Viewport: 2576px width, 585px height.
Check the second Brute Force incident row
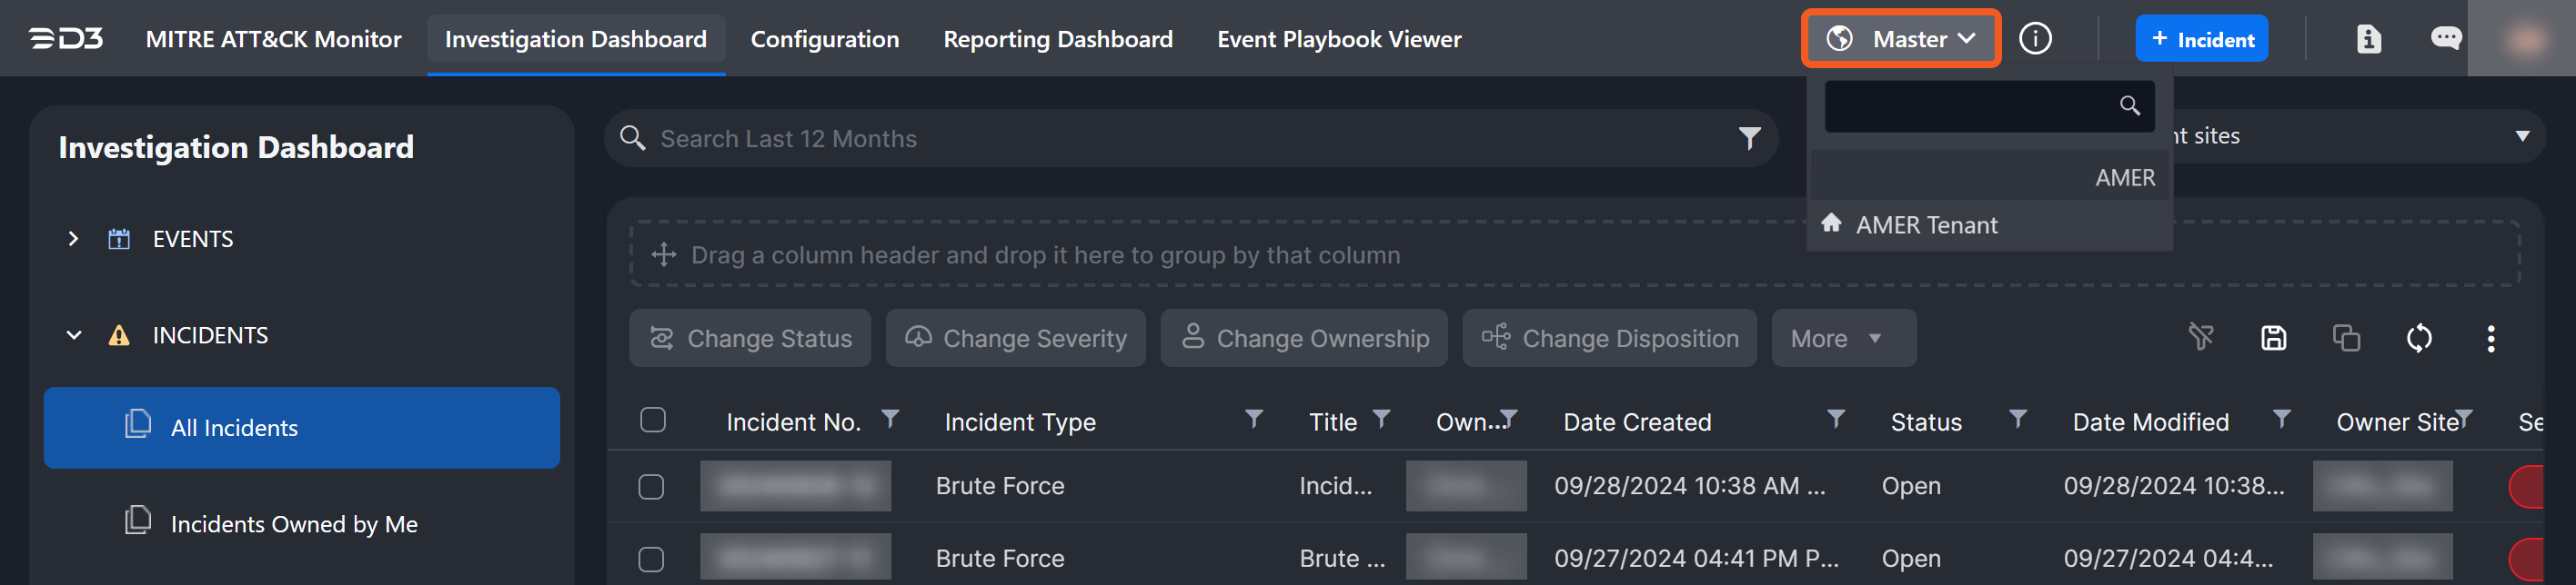pos(651,559)
